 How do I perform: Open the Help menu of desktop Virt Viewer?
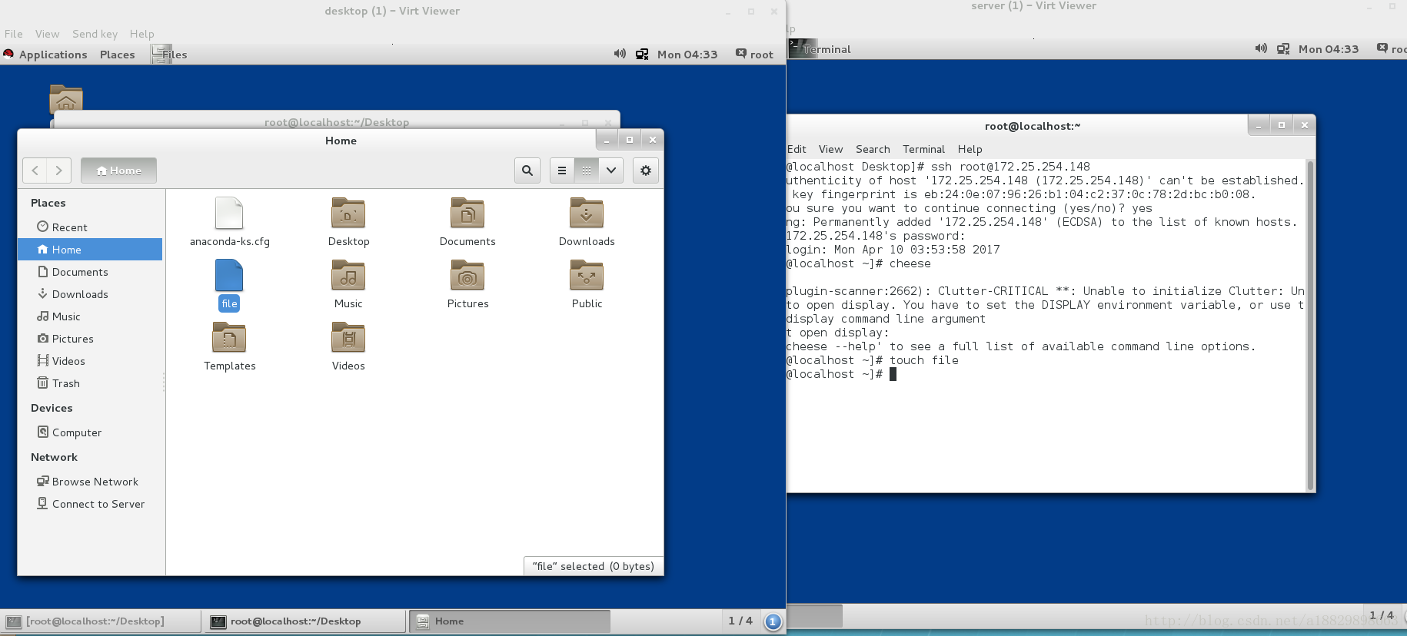(141, 34)
